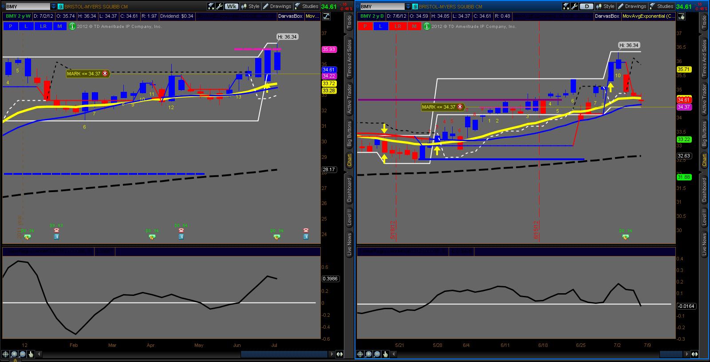Open symbol dropdown arrow in left chart
Image resolution: width=710 pixels, height=362 pixels.
pos(54,7)
